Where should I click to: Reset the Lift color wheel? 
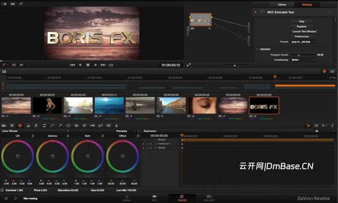33,136
